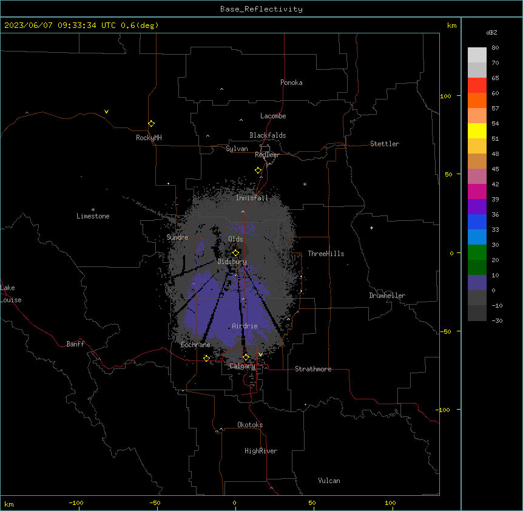Click the yellow diamond marker just above Calgary label
This screenshot has height=511, width=523.
(x=246, y=357)
